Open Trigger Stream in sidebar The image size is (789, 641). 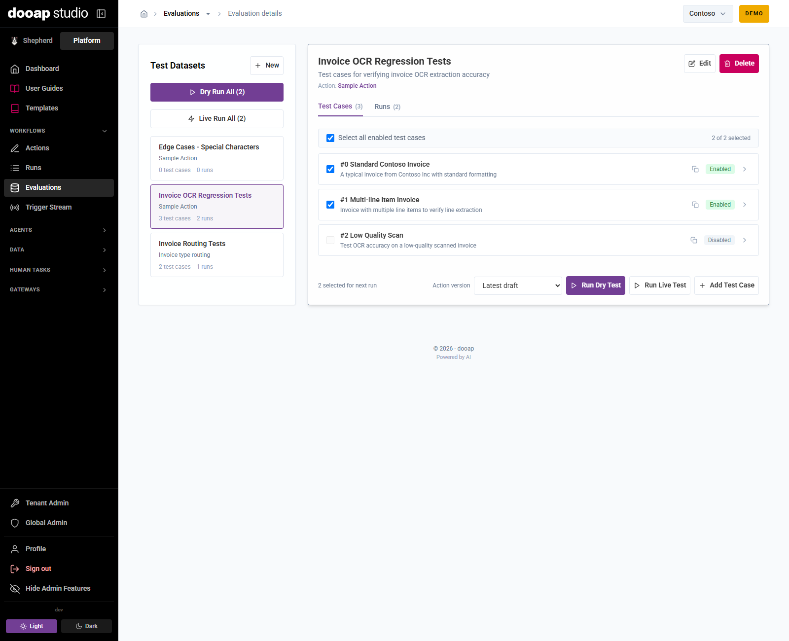pos(59,207)
